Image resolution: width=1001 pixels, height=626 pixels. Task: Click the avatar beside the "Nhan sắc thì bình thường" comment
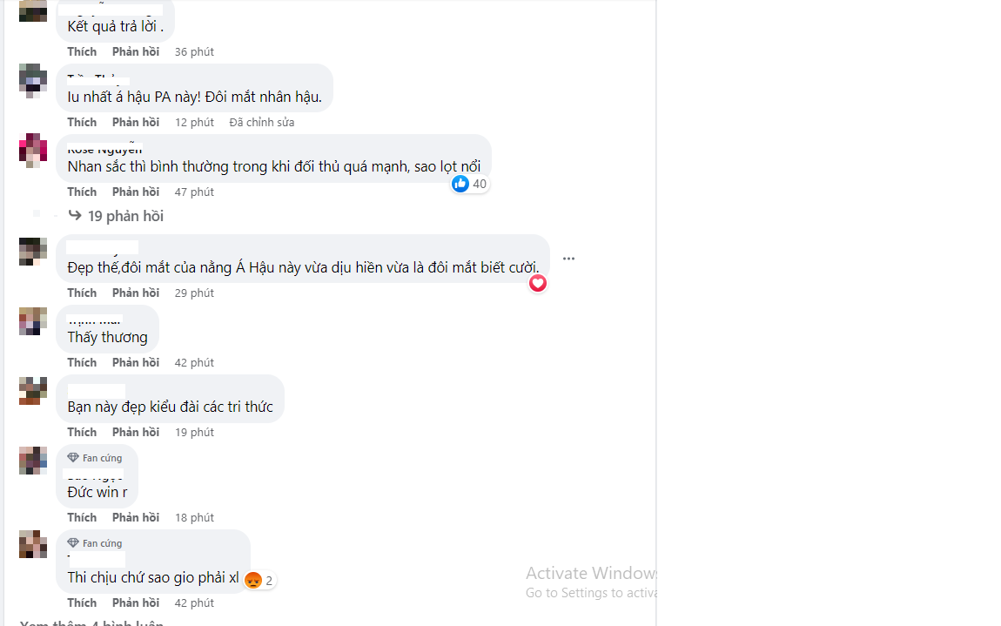pyautogui.click(x=33, y=151)
